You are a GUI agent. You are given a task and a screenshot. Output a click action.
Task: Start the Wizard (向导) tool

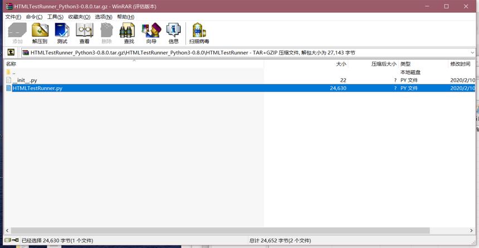pyautogui.click(x=151, y=33)
